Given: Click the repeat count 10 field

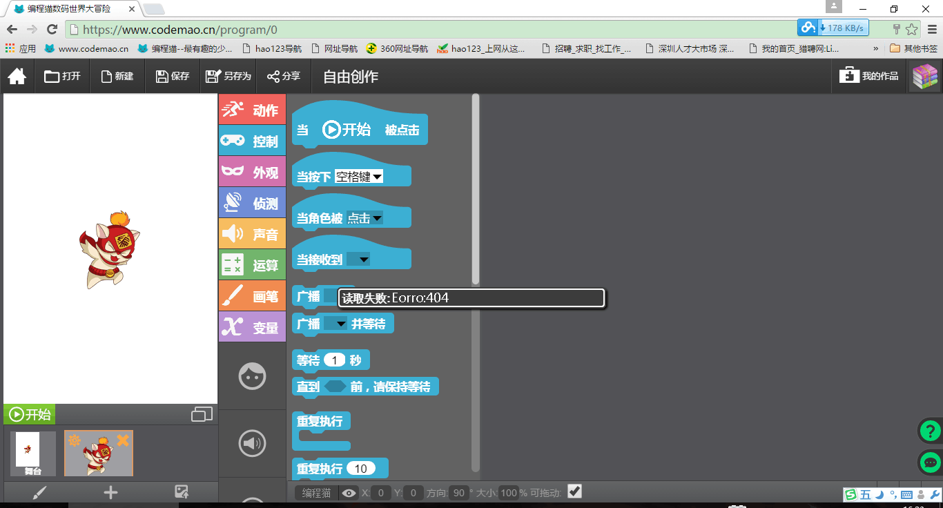Looking at the screenshot, I should tap(361, 469).
